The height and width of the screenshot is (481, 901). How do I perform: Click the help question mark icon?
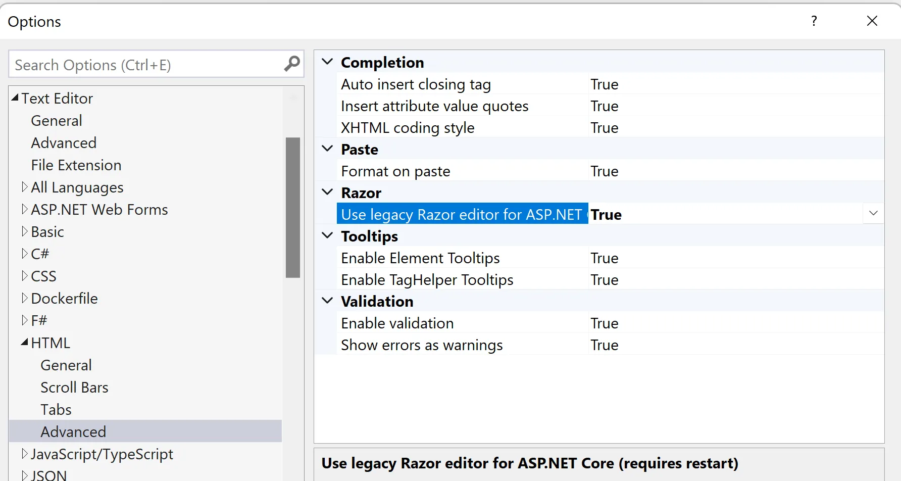[814, 21]
